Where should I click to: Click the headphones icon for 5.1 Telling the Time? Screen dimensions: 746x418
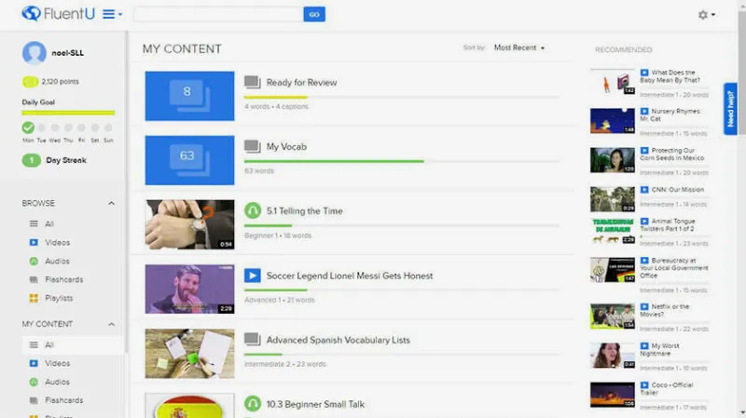252,211
